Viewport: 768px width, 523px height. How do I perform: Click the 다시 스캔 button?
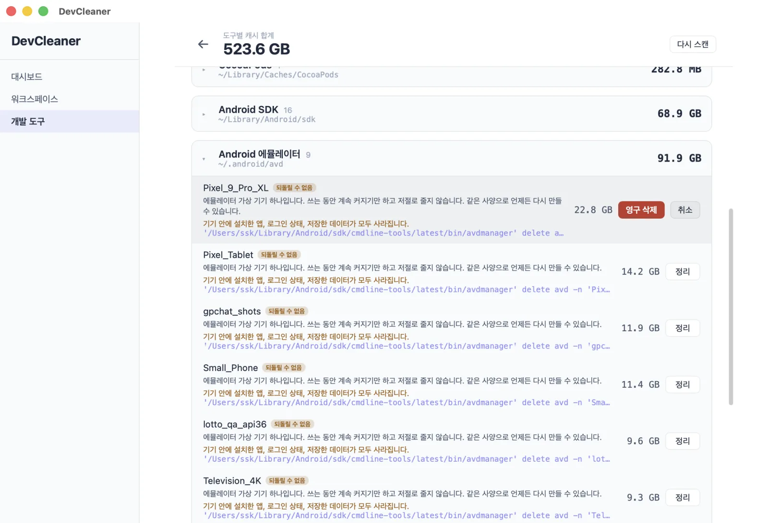693,44
